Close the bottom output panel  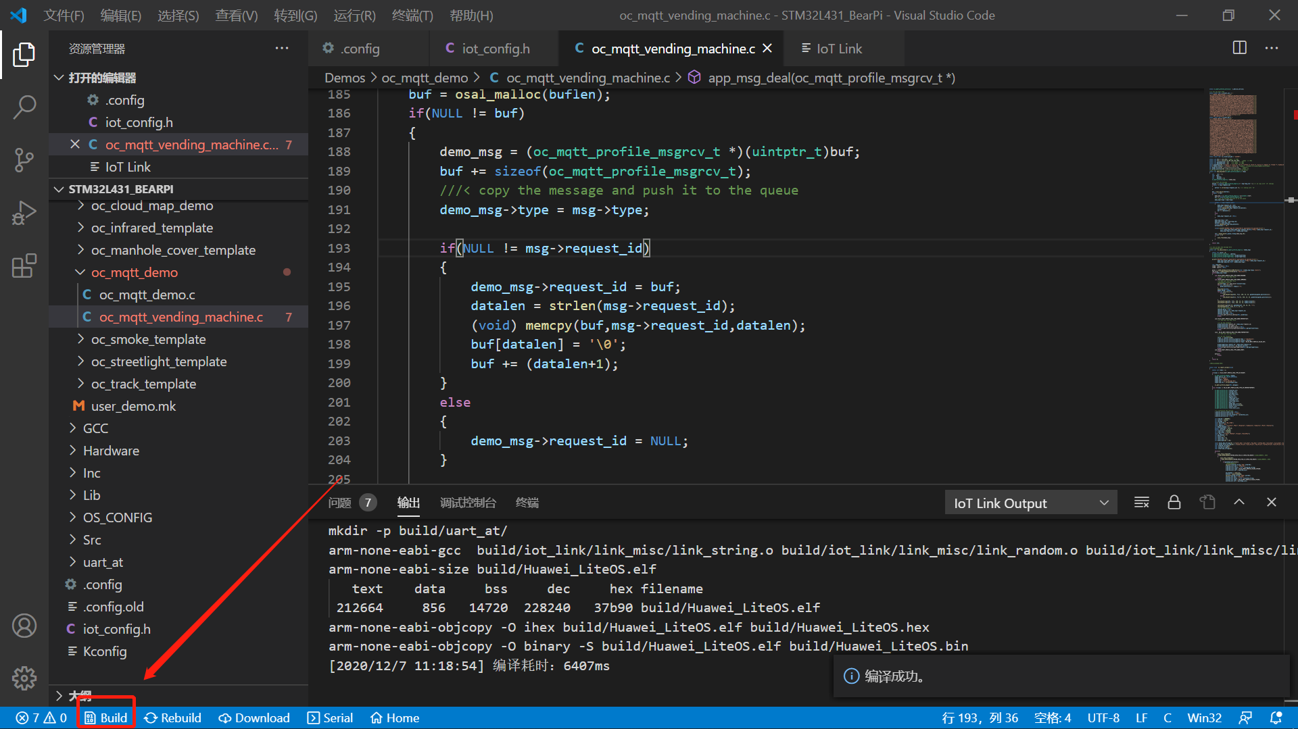click(1272, 503)
